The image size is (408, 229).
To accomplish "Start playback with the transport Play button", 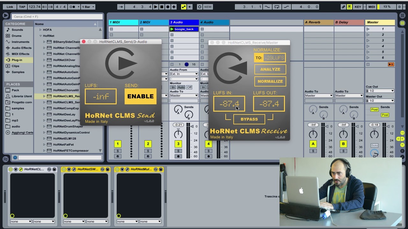I will click(x=156, y=7).
